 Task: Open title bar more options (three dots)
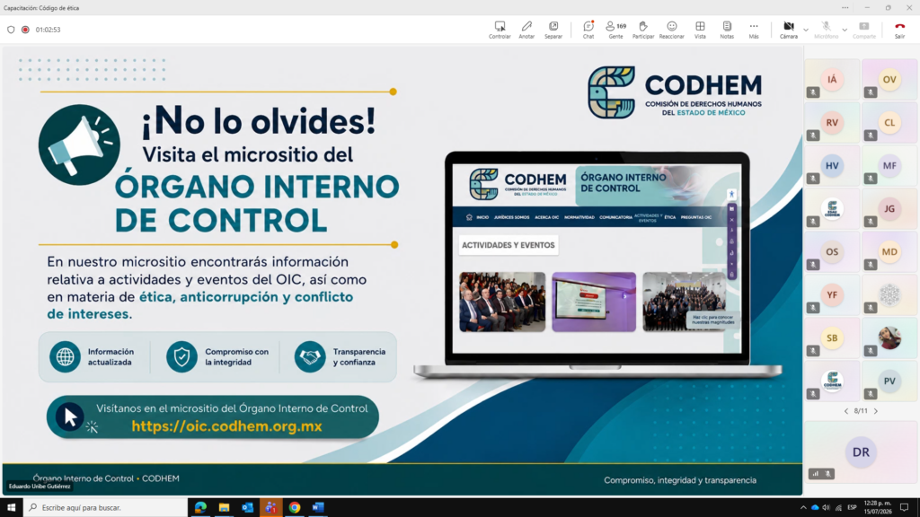click(845, 7)
